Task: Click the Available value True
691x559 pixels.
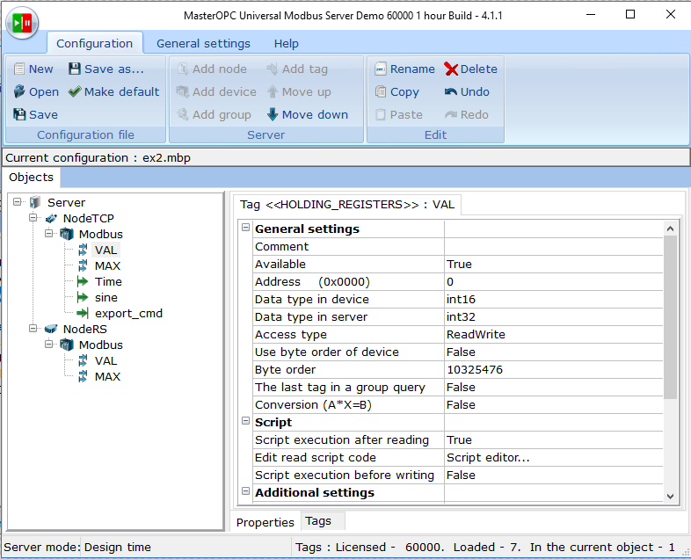Action: (553, 264)
